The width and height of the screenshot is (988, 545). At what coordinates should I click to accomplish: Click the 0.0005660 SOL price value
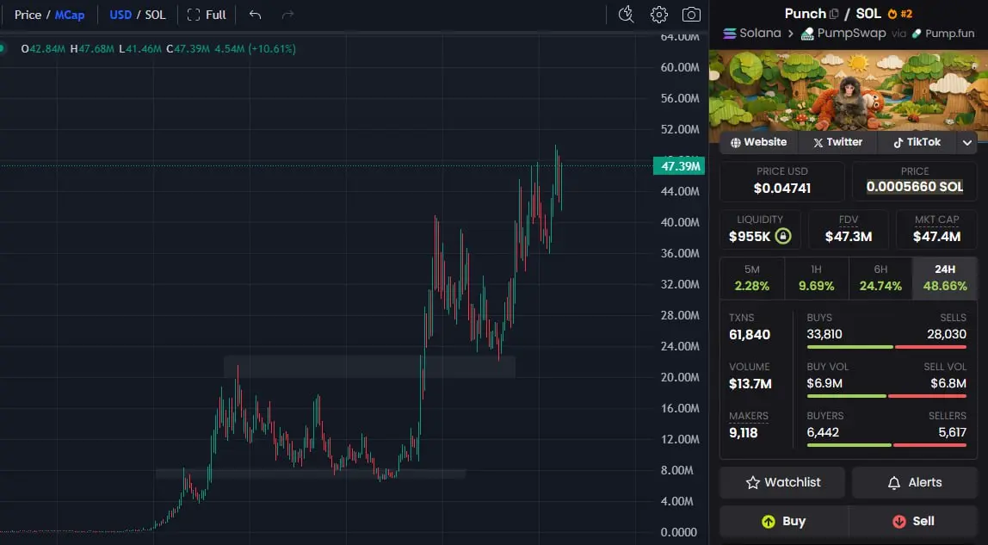point(914,187)
